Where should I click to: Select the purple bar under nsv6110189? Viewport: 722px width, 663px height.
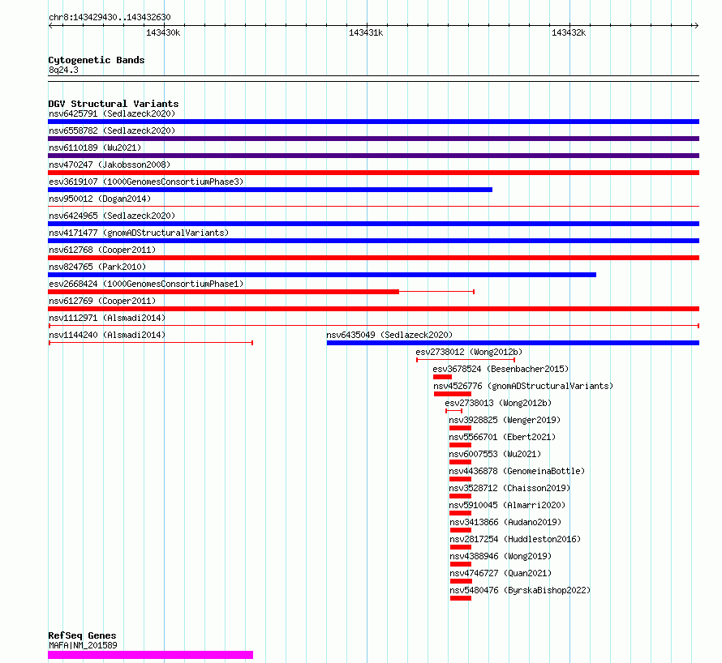tap(373, 156)
